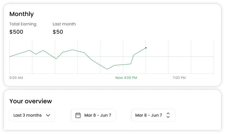Click the chevron on Last 3 months

(48, 115)
